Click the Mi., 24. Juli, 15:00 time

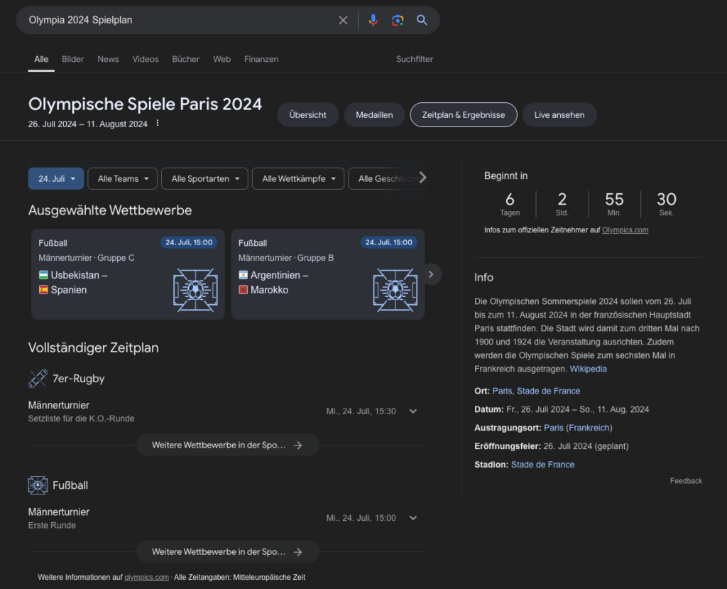pos(361,519)
